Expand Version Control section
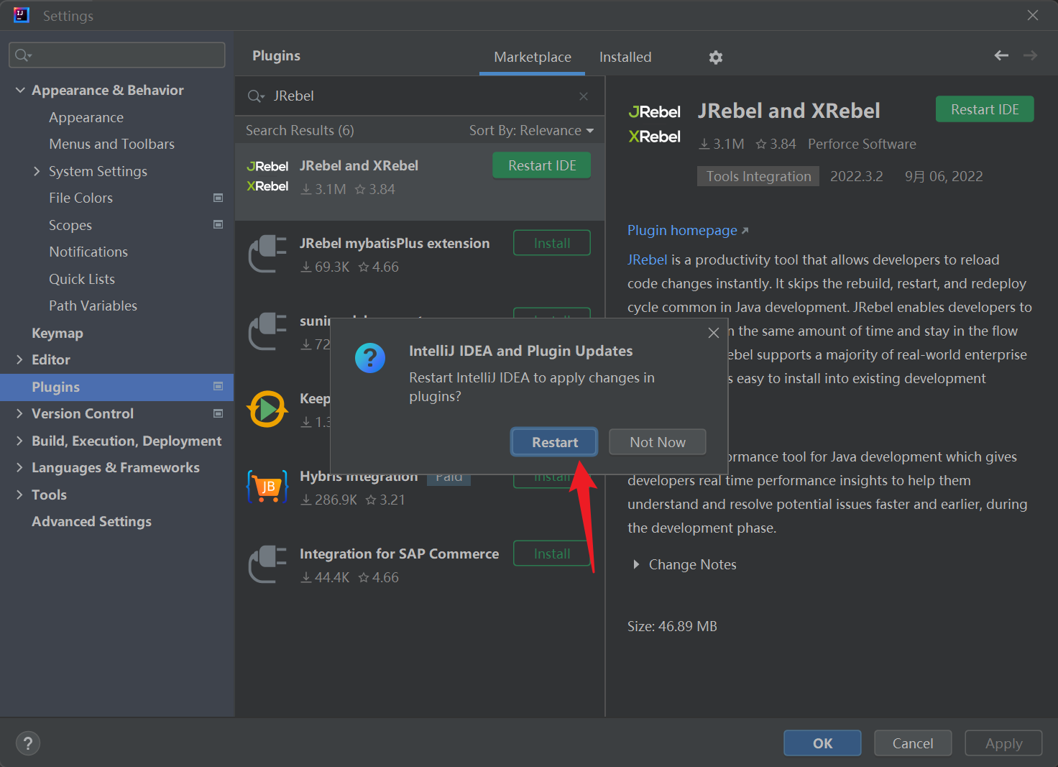Image resolution: width=1058 pixels, height=767 pixels. coord(19,413)
